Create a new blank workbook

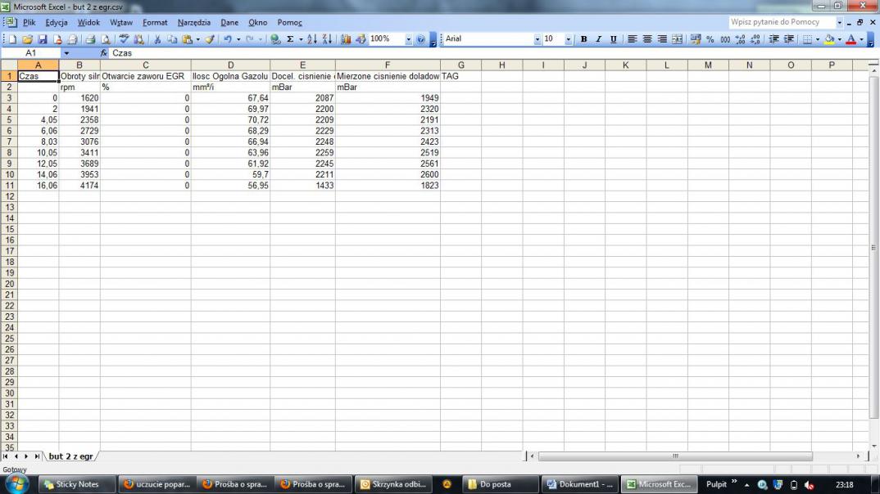click(x=12, y=39)
